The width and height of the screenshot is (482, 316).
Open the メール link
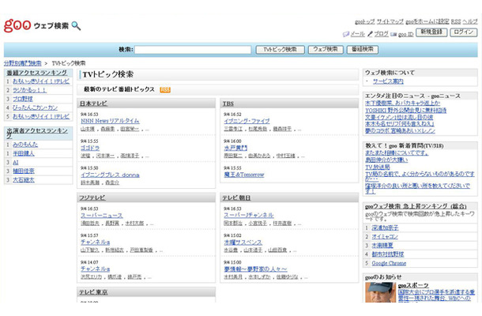coord(357,34)
